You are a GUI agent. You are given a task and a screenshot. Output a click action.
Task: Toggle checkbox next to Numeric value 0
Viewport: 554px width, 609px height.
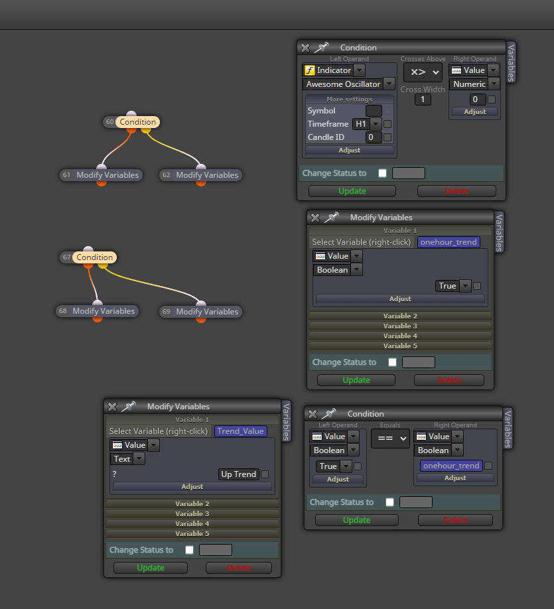(492, 100)
